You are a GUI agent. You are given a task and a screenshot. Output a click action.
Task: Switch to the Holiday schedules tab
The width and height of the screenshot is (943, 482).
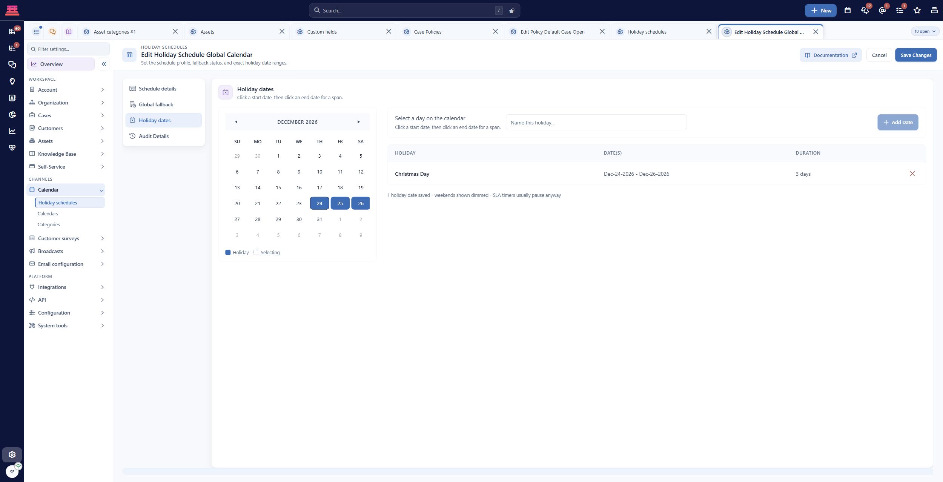pyautogui.click(x=664, y=32)
